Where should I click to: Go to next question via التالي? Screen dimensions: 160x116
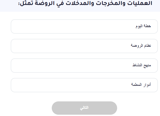click(x=84, y=108)
